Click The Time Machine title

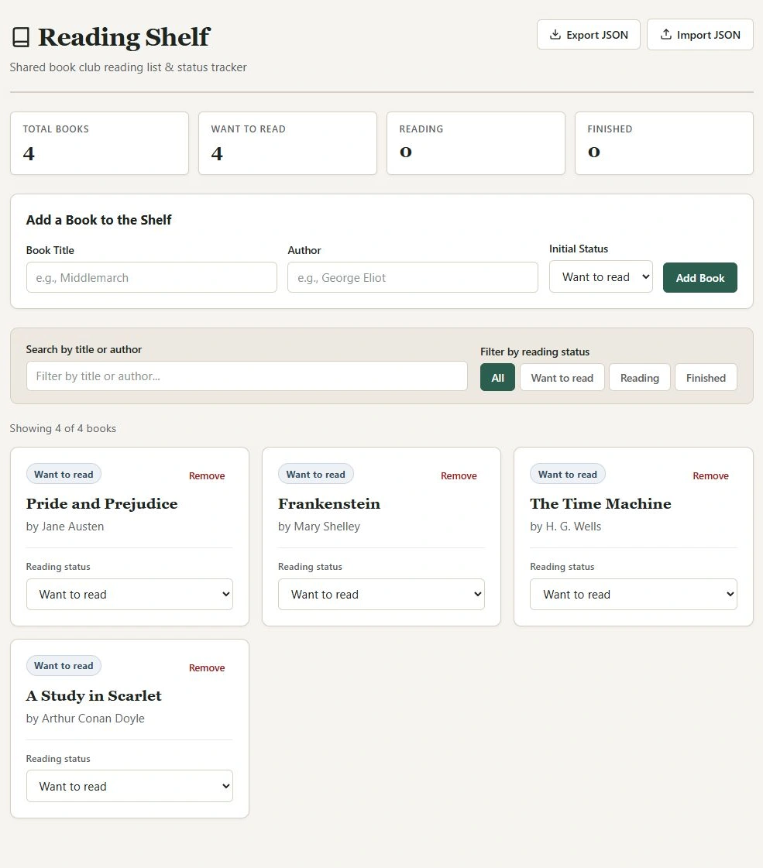pos(601,504)
